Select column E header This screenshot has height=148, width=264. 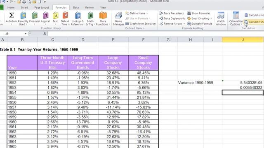113,40
